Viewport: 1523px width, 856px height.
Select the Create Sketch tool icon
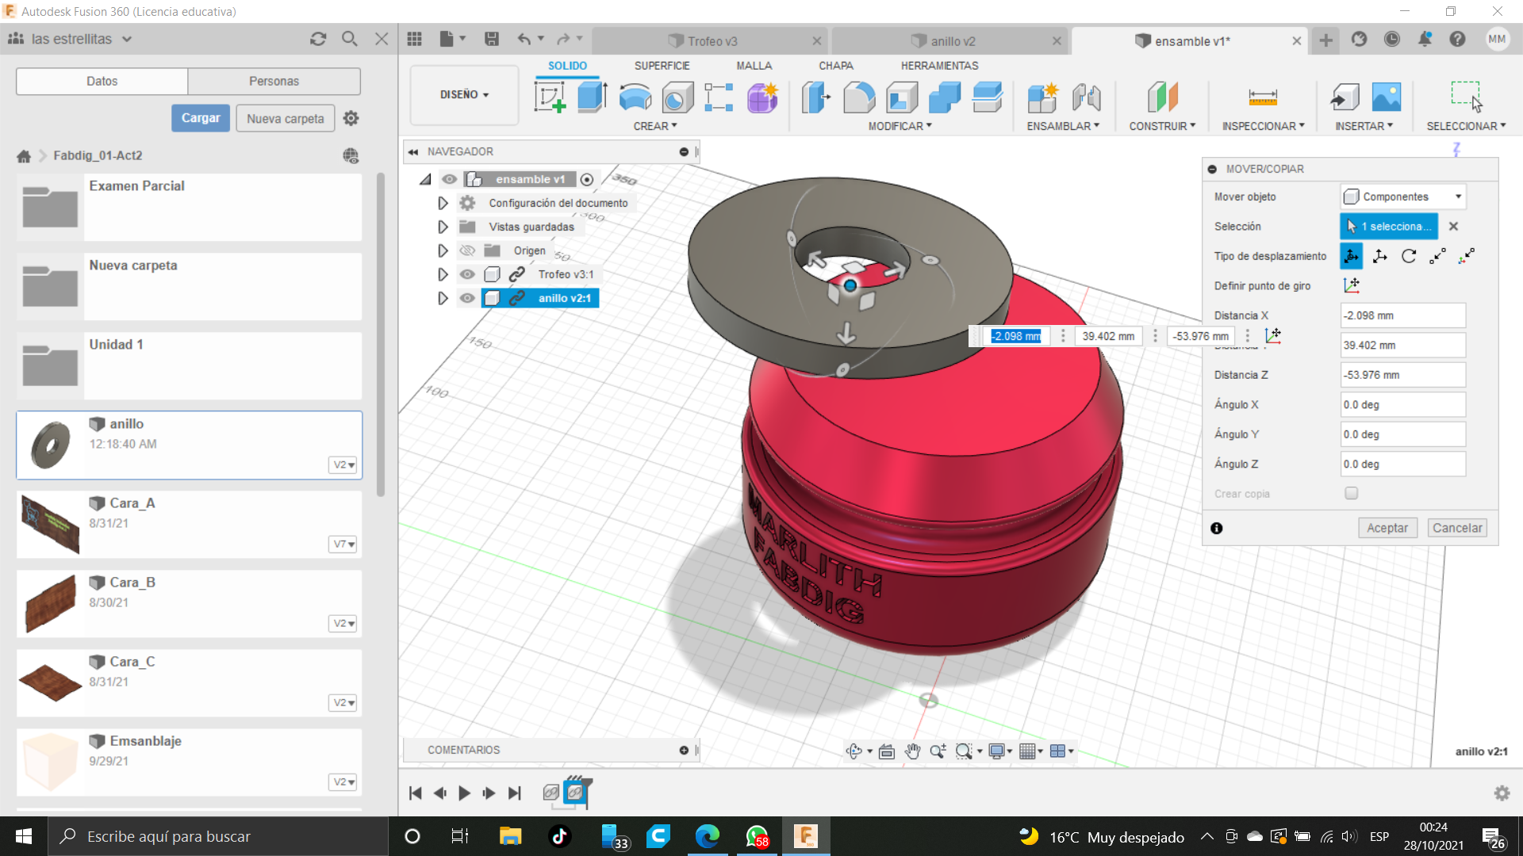550,97
